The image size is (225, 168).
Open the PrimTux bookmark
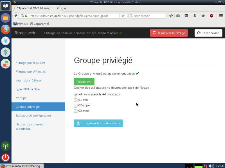(21, 24)
